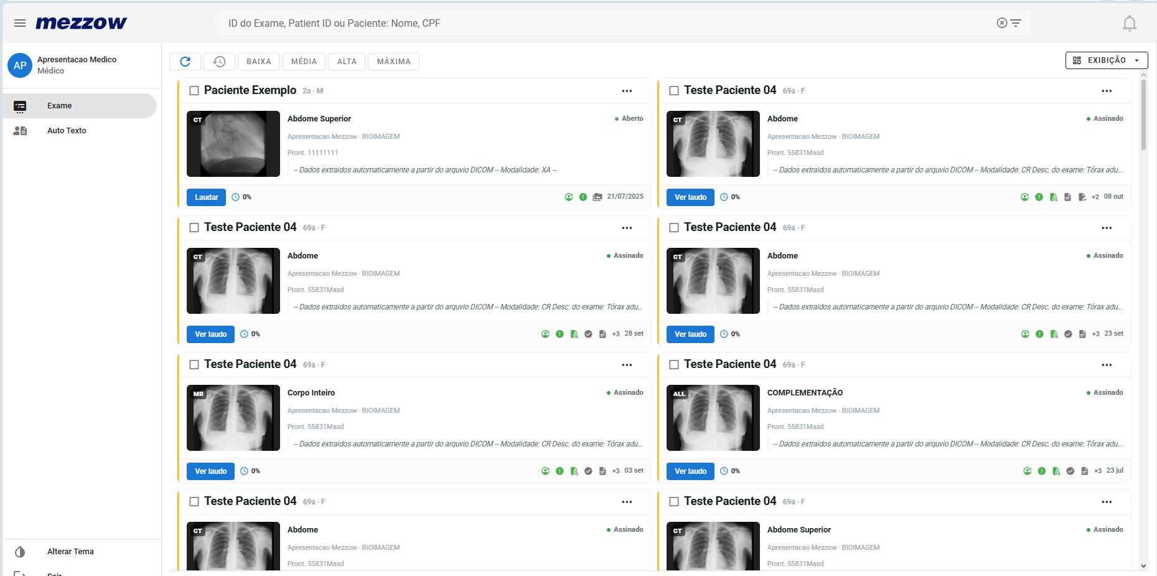
Task: Open the three-dot menu on Paciente Exemplo card
Action: (627, 91)
